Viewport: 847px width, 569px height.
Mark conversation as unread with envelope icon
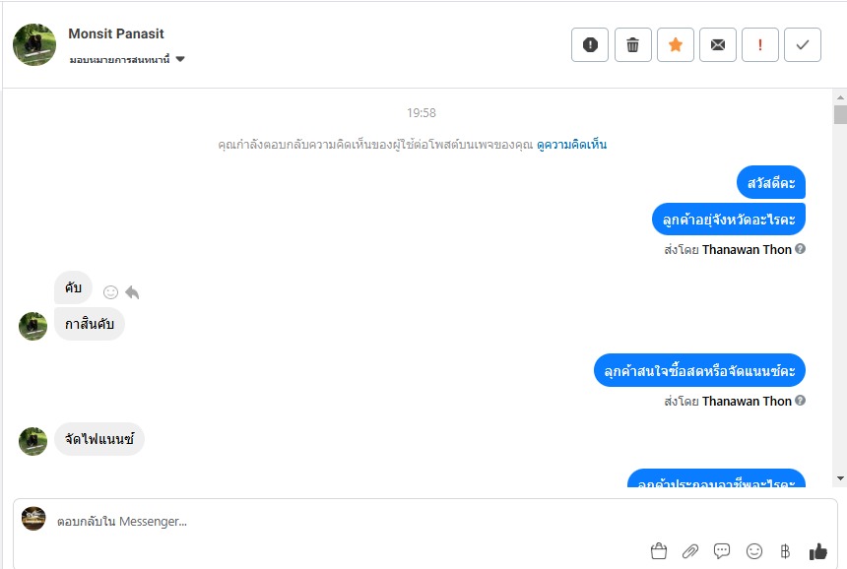(x=717, y=45)
